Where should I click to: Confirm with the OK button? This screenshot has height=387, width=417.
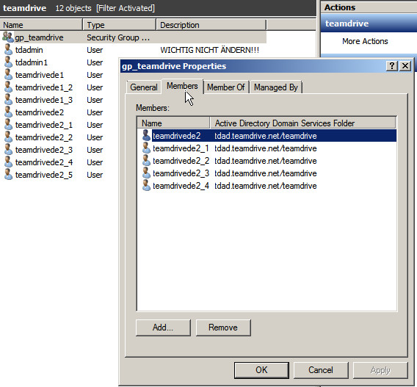tap(261, 370)
